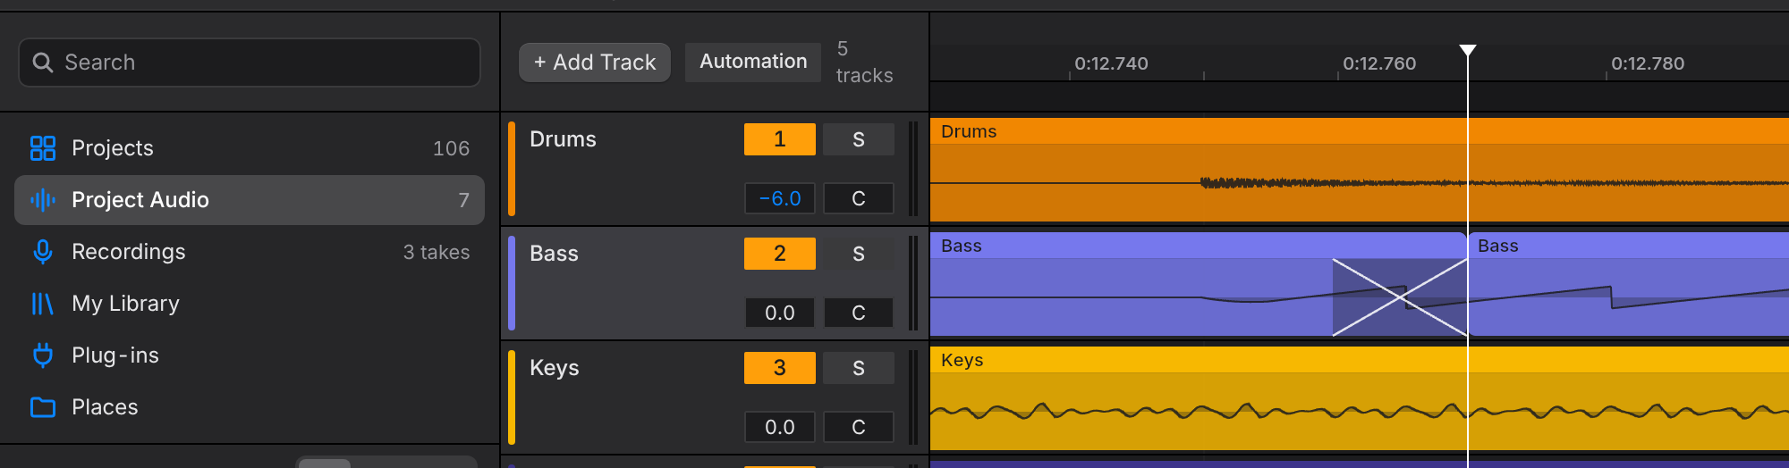Solo the Drums track
This screenshot has height=468, width=1789.
click(859, 139)
